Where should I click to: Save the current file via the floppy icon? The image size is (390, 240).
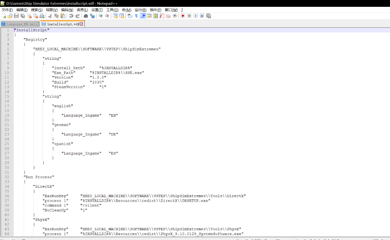[16, 16]
